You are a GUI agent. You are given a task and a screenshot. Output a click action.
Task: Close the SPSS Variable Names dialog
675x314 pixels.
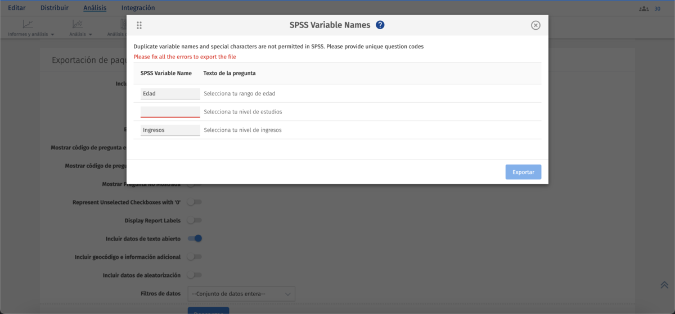pos(535,25)
